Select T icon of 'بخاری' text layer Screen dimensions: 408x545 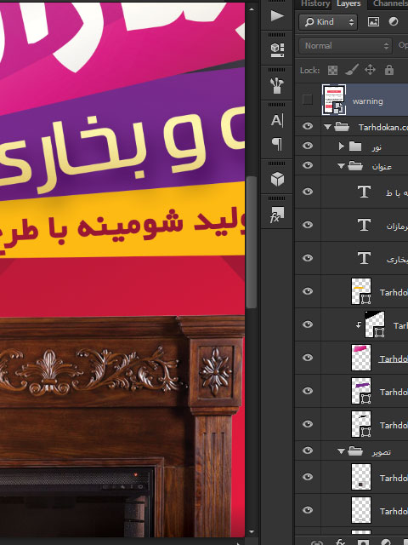pyautogui.click(x=364, y=258)
